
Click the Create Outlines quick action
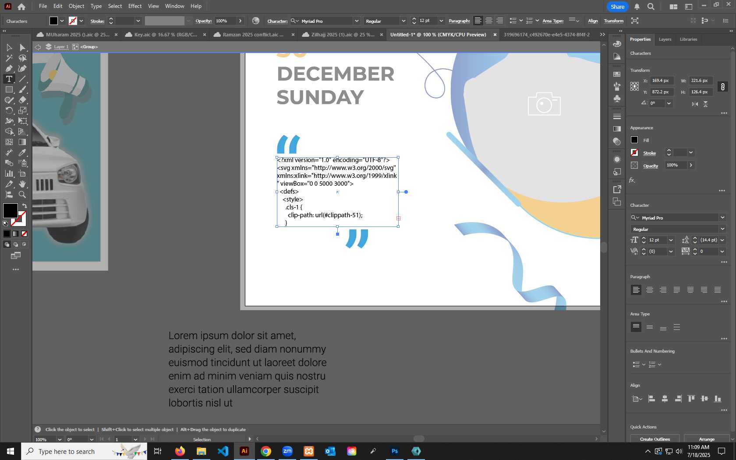655,439
